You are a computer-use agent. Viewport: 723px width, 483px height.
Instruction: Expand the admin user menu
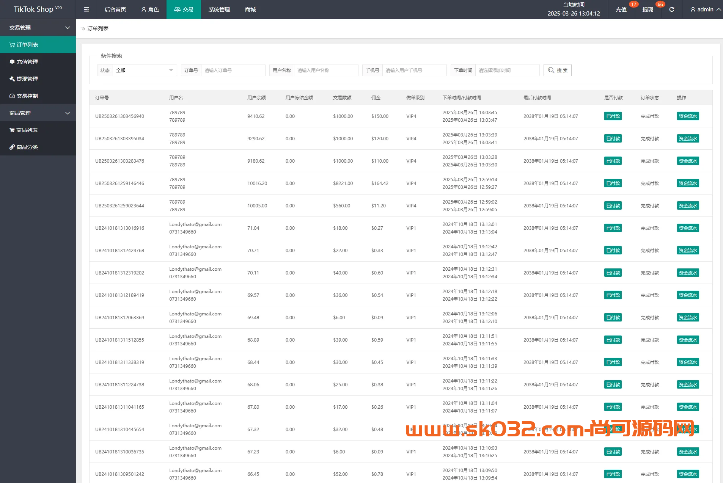[706, 9]
